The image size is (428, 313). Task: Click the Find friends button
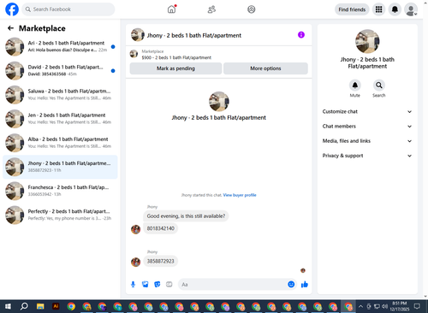[x=352, y=9]
